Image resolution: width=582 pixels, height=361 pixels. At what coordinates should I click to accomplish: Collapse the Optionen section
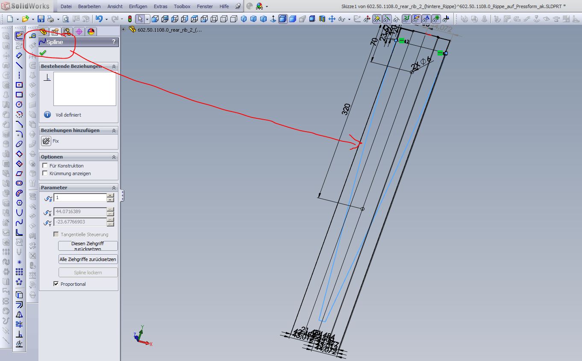click(x=114, y=157)
